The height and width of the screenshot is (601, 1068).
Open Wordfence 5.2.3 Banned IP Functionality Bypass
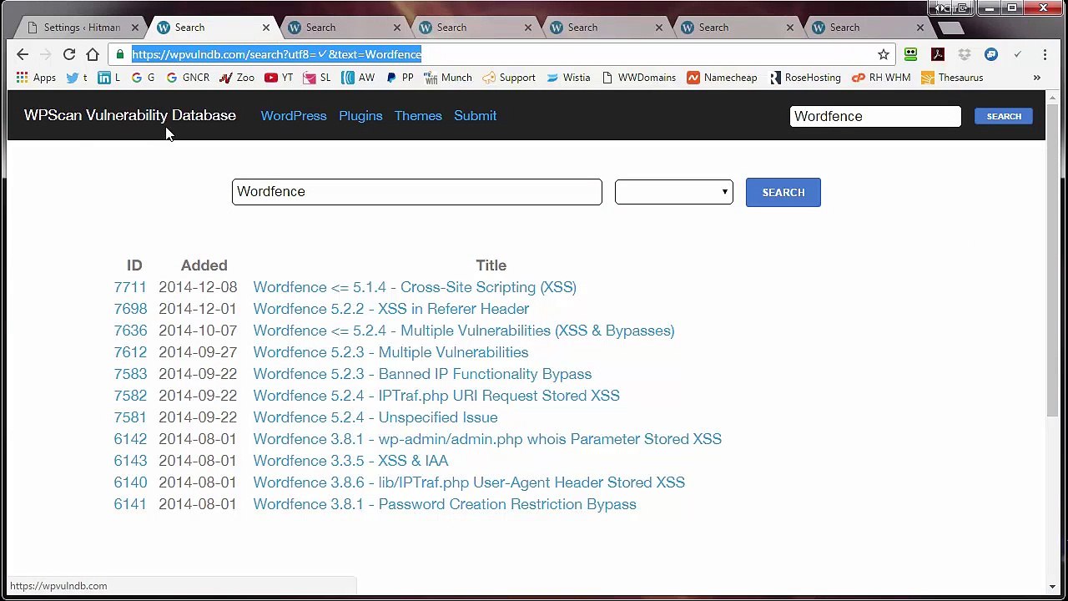tap(422, 374)
